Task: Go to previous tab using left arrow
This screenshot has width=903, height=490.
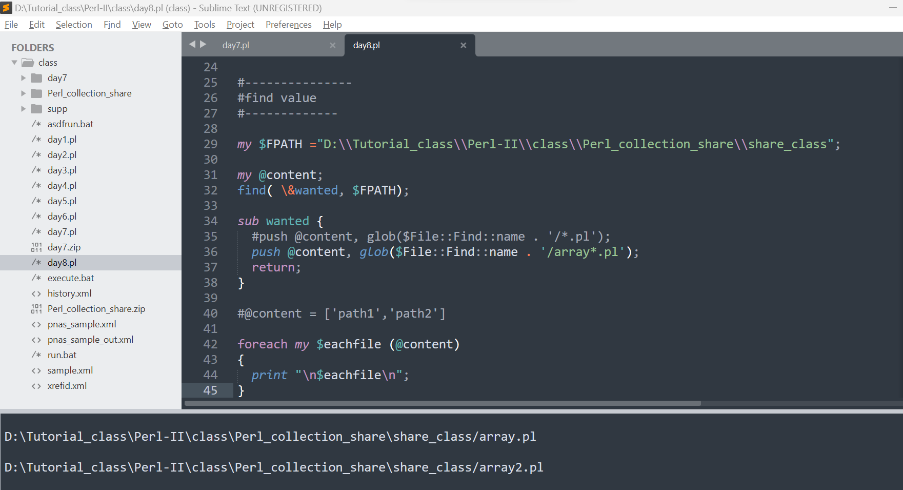Action: pos(192,45)
